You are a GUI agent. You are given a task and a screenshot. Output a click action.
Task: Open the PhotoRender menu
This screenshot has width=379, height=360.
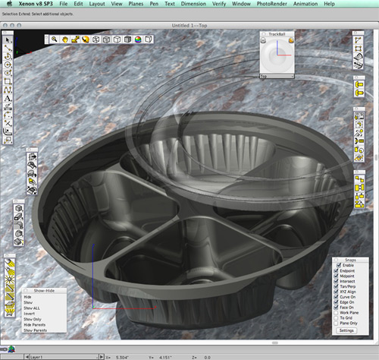272,4
